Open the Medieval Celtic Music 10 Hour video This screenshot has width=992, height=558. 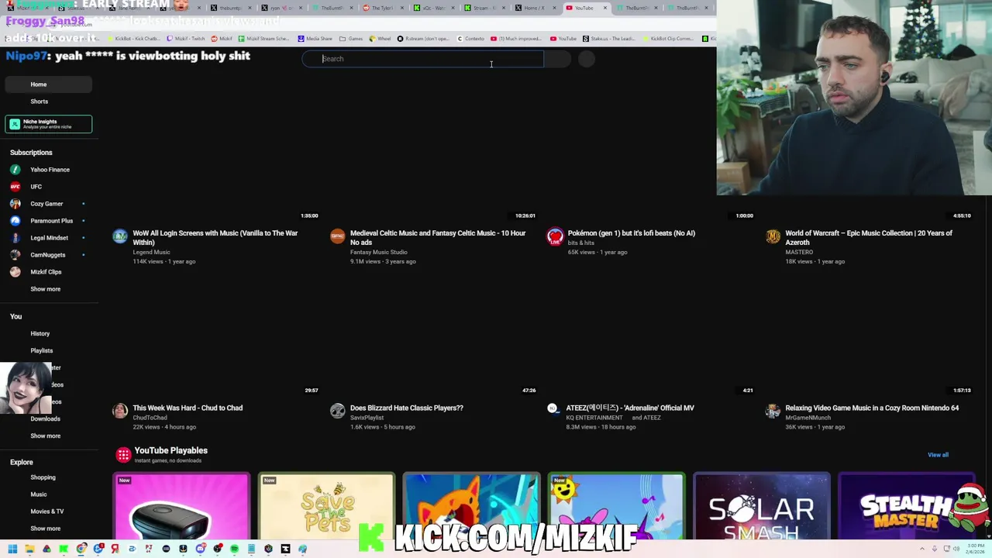coord(438,238)
